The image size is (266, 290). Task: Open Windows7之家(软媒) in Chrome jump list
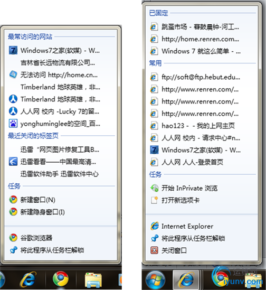[x=61, y=51]
